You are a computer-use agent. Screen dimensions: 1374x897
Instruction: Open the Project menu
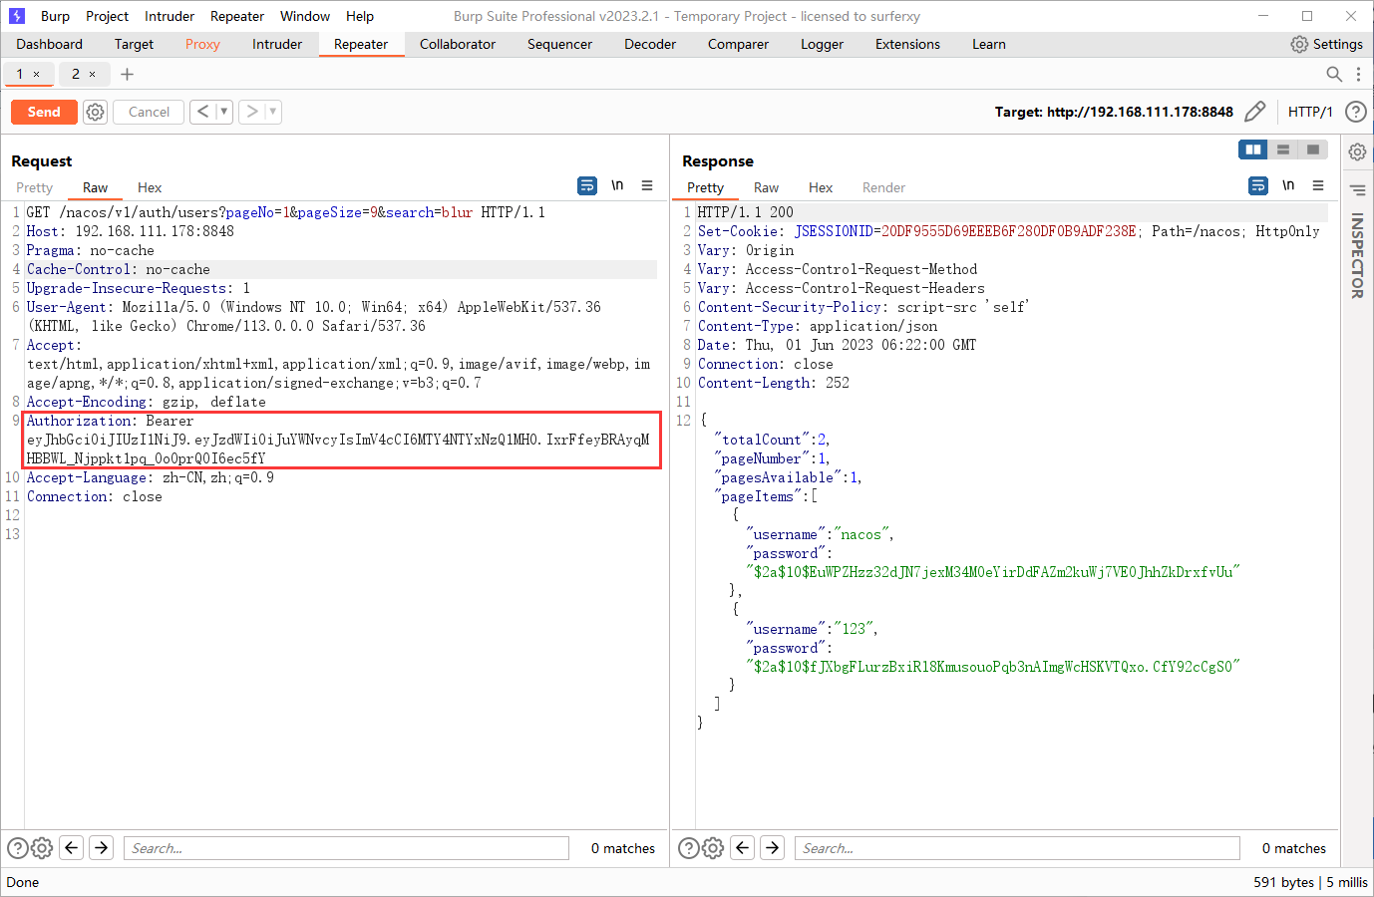click(x=107, y=16)
